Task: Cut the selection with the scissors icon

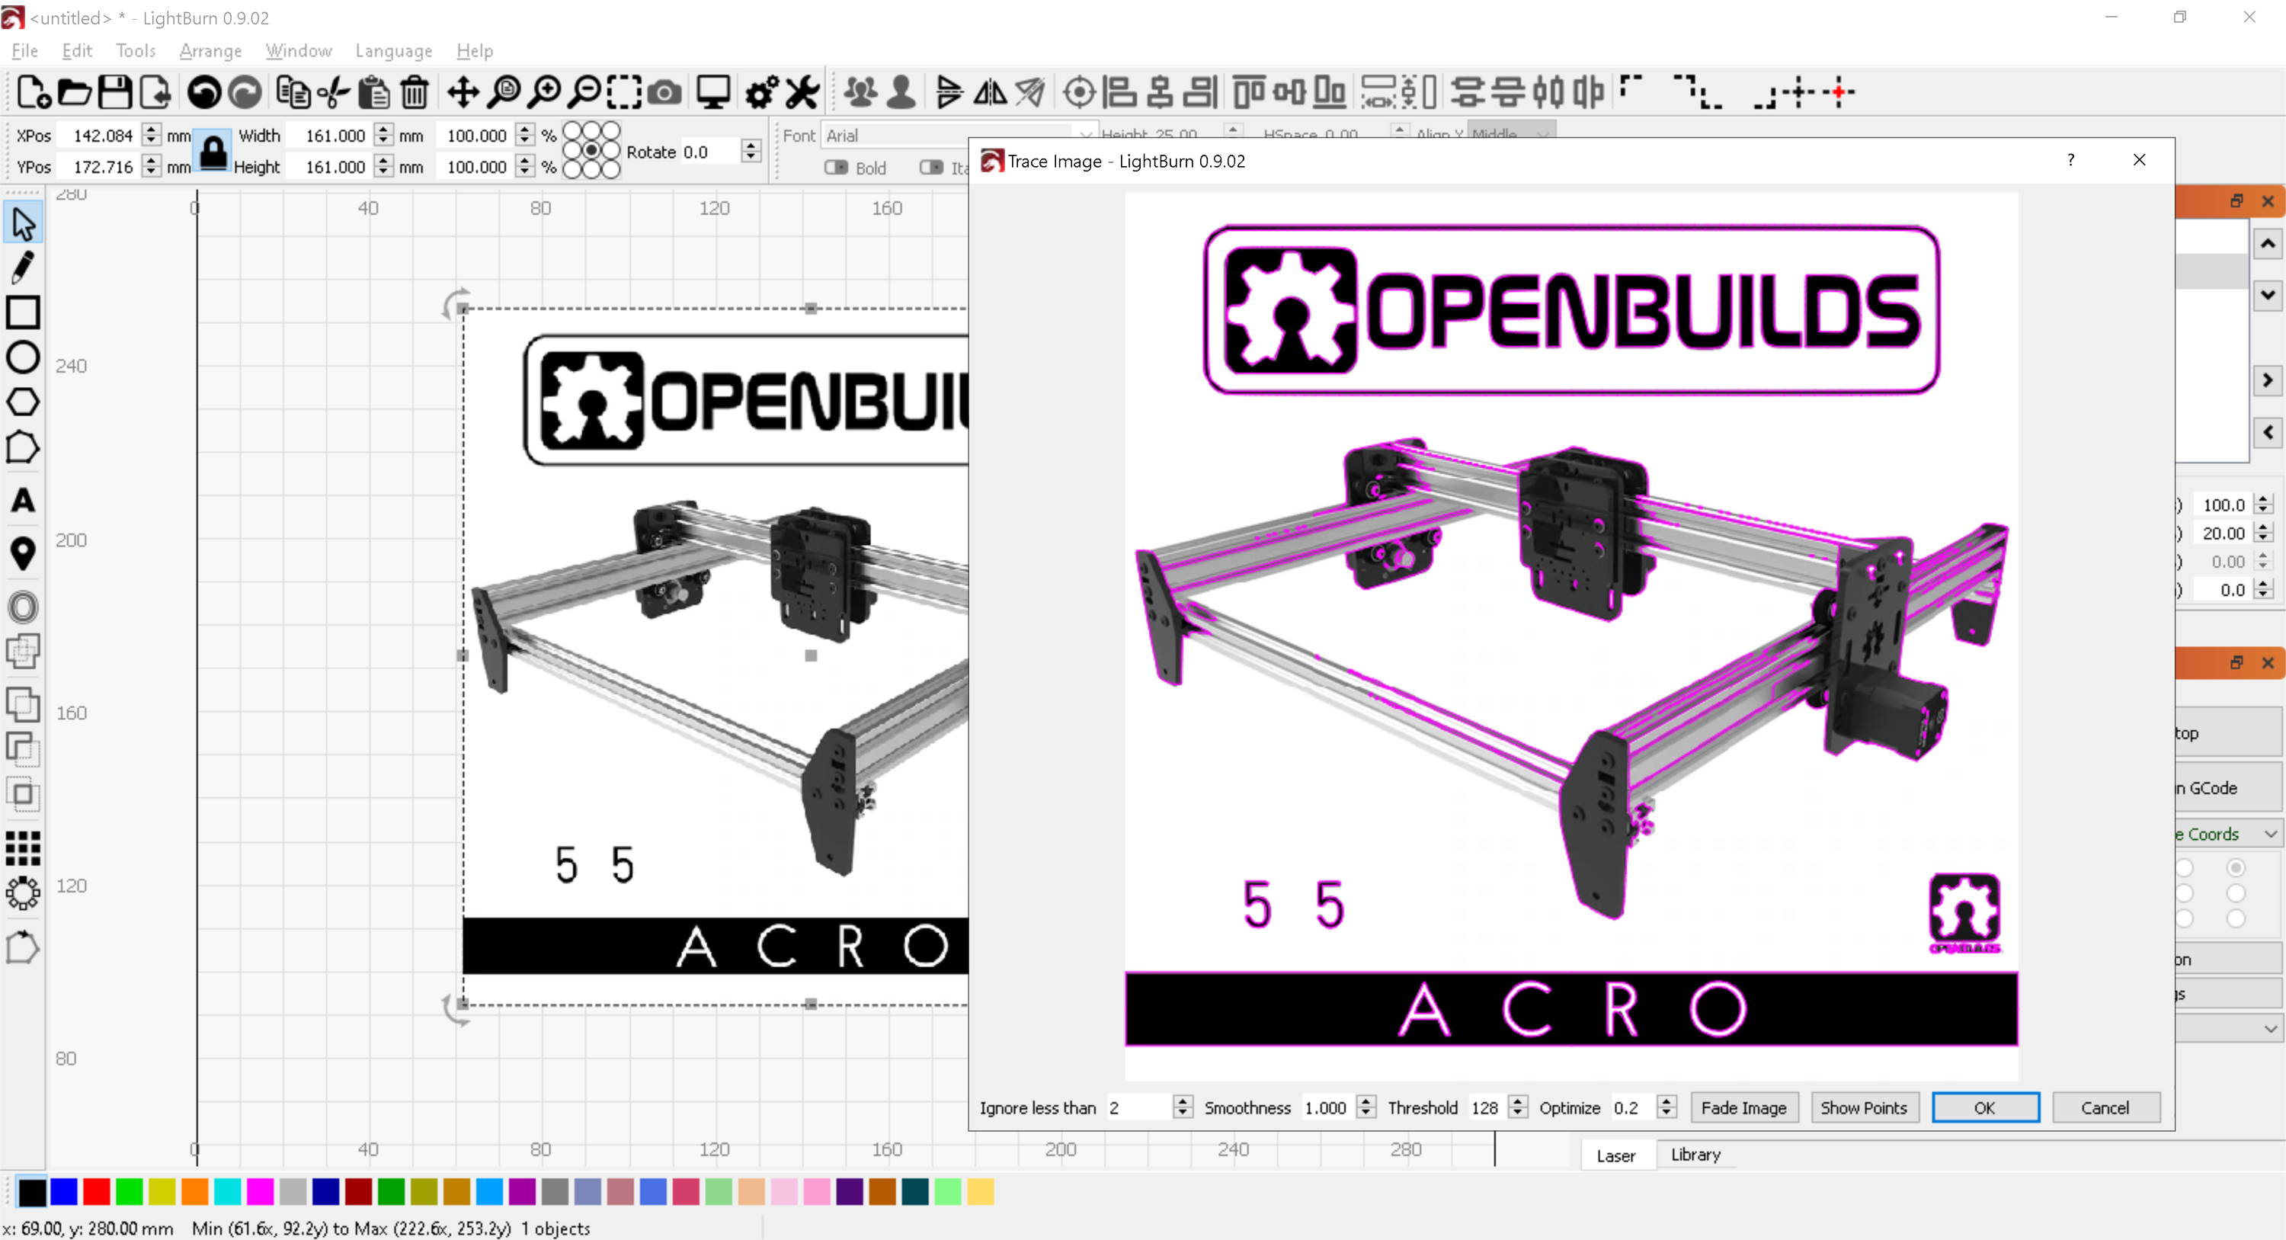Action: tap(334, 91)
